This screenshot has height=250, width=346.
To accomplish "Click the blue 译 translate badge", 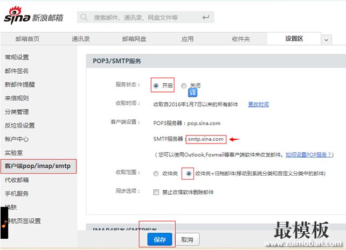I will 192,92.
